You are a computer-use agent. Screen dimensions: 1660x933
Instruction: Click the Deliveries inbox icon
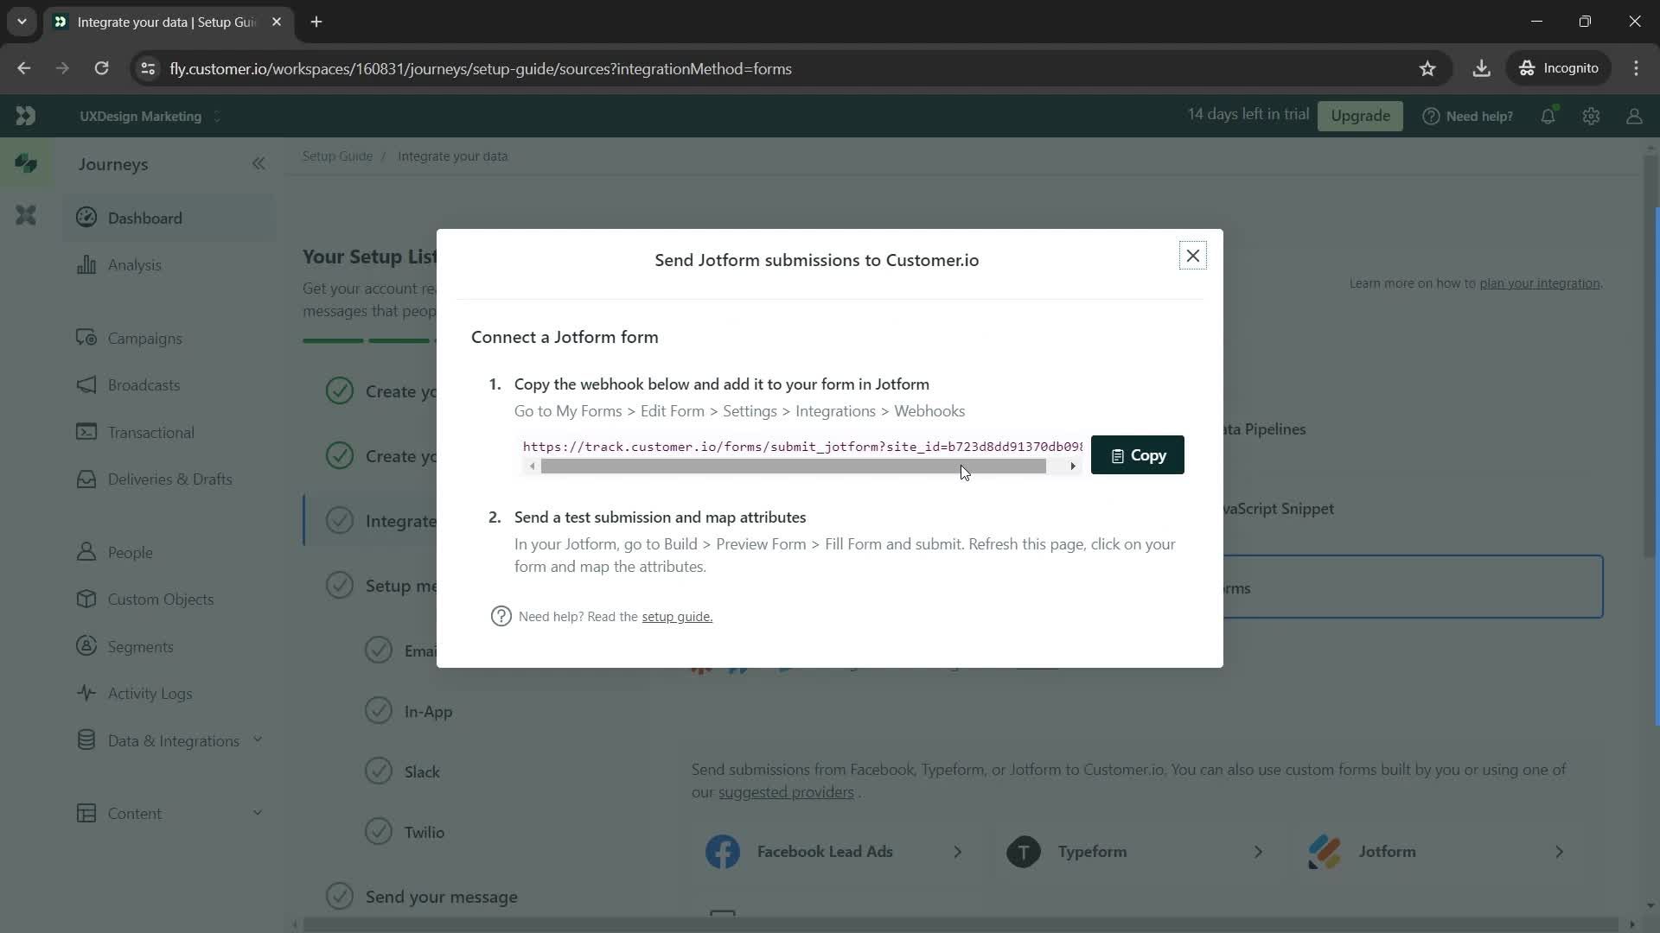pyautogui.click(x=86, y=479)
